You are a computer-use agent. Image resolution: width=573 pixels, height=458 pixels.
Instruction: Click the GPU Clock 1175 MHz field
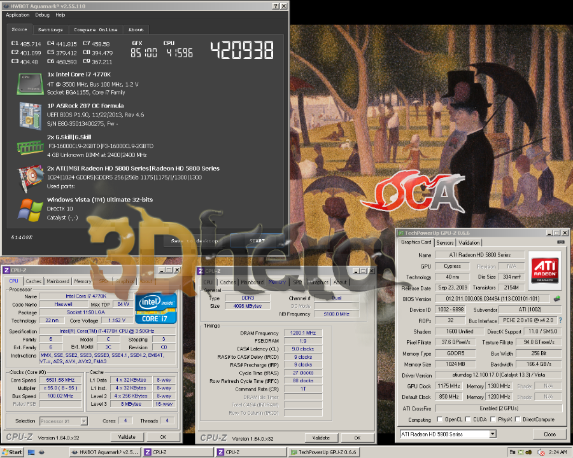(449, 386)
